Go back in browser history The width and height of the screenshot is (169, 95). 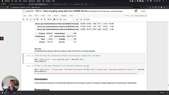coord(2,7)
